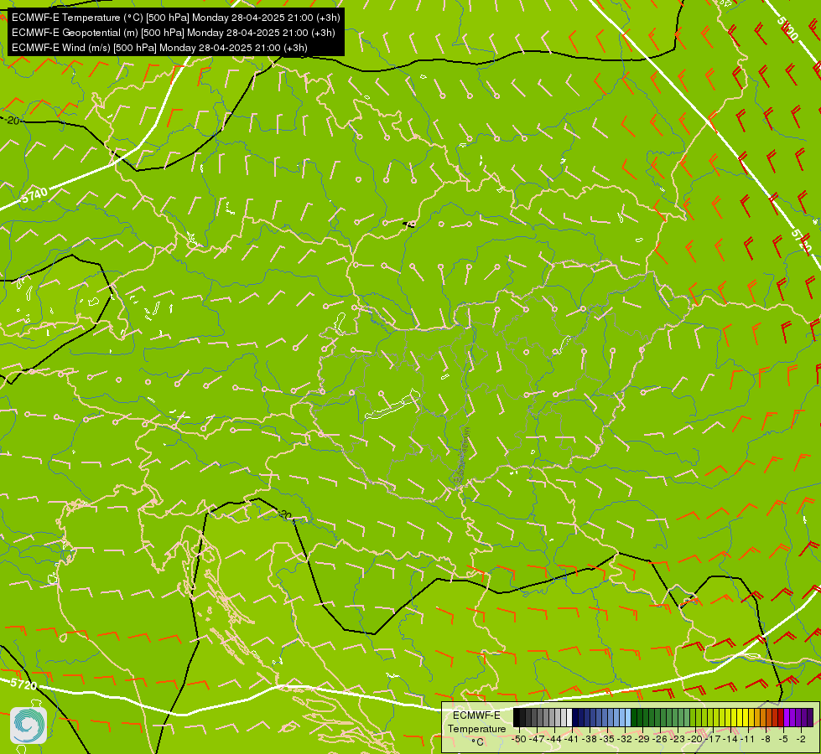This screenshot has height=754, width=821.
Task: Click the -47 value on the legend scale
Action: (537, 739)
